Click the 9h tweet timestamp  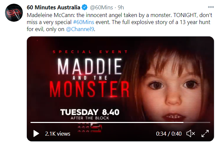121,7
